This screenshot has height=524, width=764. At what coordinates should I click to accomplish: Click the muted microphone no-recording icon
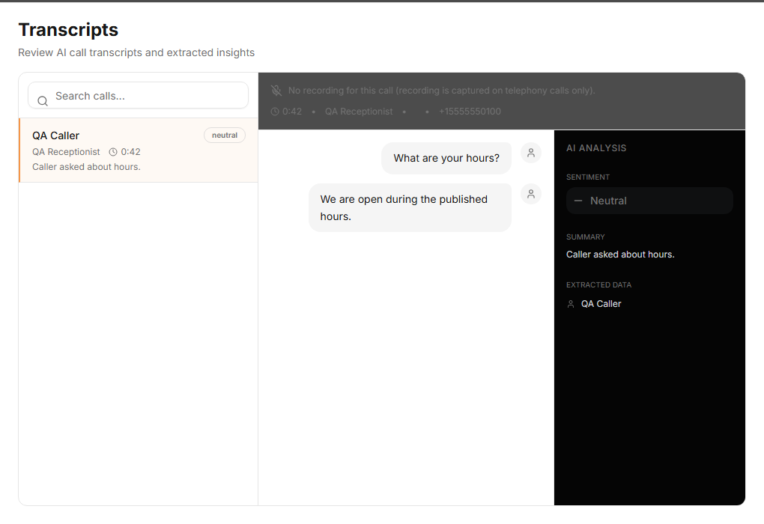[276, 91]
